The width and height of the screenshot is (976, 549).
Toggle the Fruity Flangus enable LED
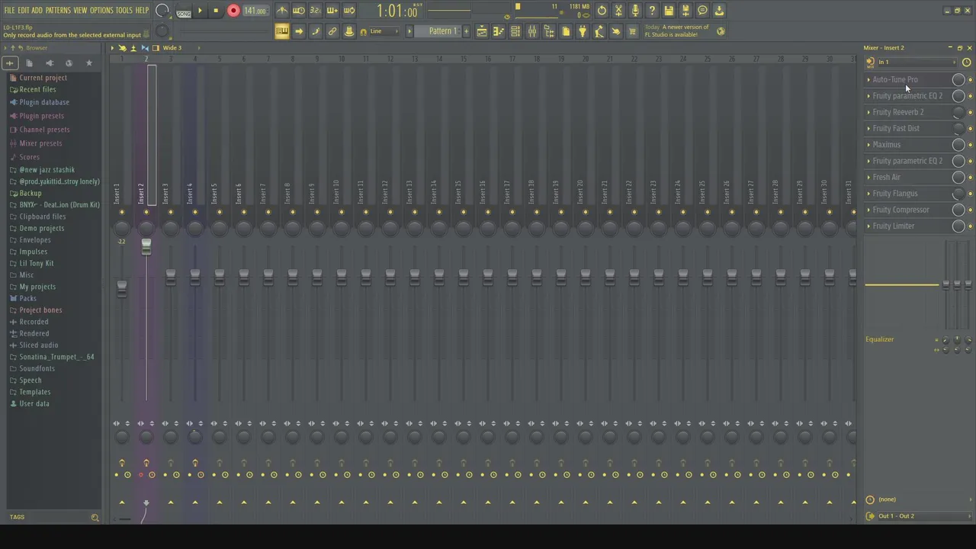click(970, 194)
